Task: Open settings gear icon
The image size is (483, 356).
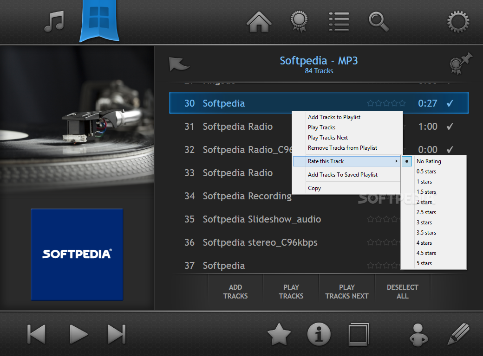Action: 458,21
